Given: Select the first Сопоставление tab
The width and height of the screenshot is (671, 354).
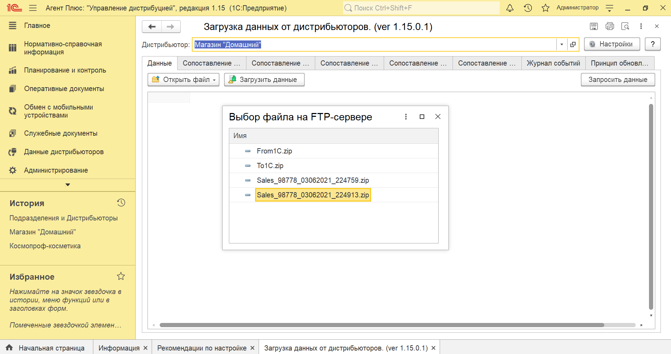Looking at the screenshot, I should click(x=212, y=63).
